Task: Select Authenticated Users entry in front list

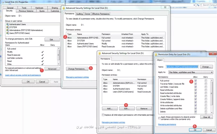Action: (128, 89)
